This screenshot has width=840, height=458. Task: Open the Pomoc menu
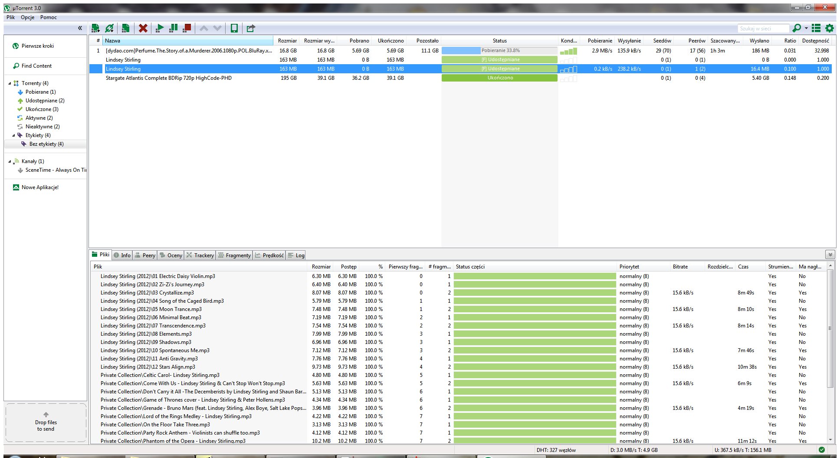pos(49,17)
